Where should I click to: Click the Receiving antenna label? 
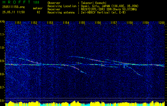point(61,12)
